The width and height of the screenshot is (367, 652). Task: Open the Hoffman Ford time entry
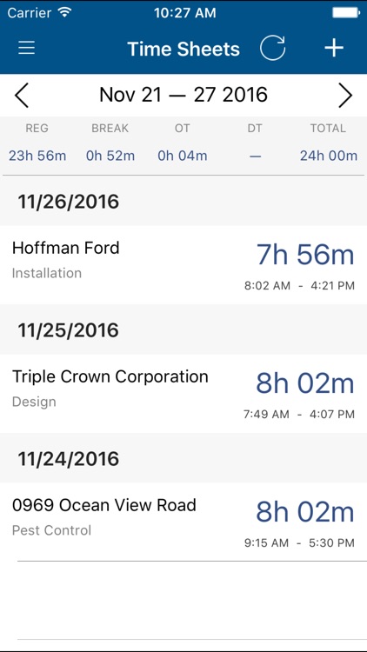(183, 265)
